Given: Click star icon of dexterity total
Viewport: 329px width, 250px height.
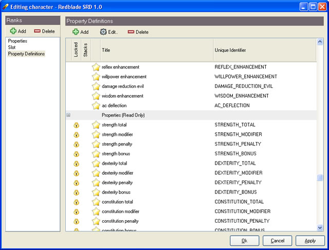Looking at the screenshot, I should pos(96,163).
